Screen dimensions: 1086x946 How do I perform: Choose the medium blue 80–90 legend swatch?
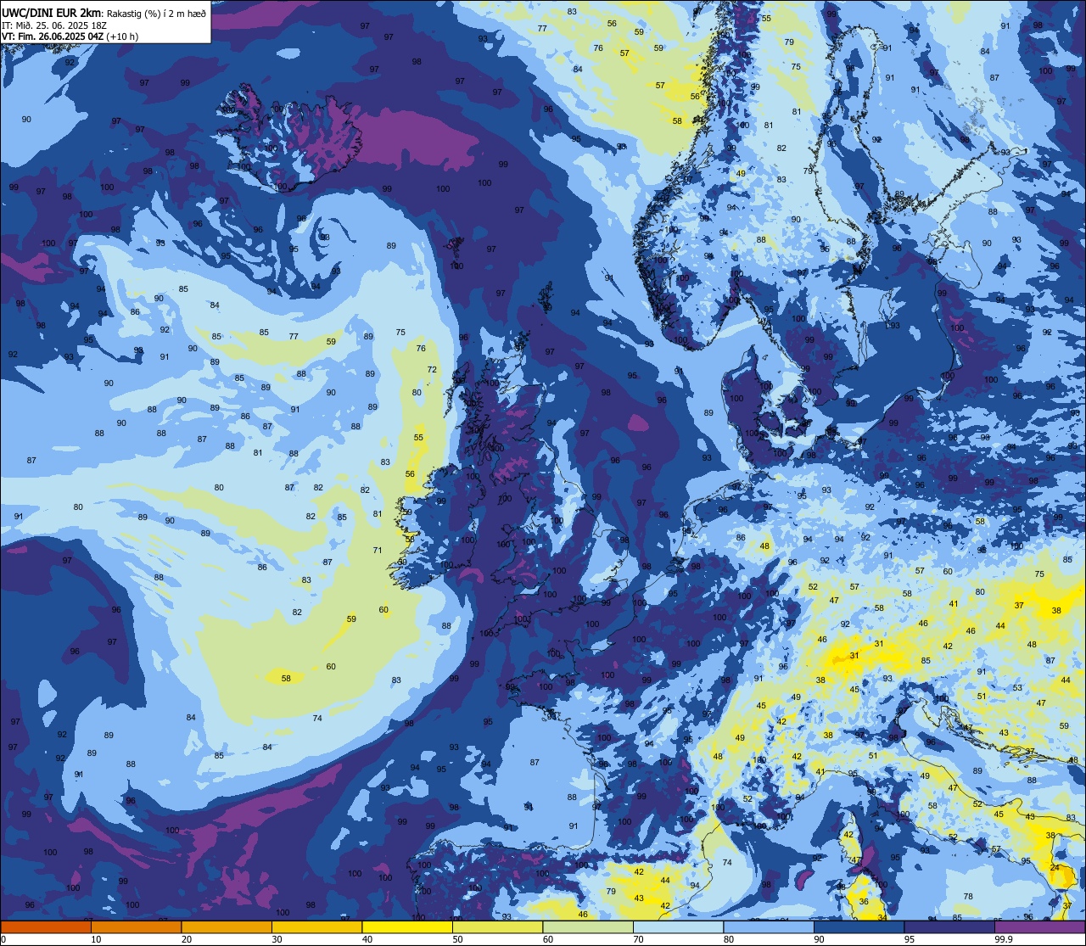click(769, 926)
